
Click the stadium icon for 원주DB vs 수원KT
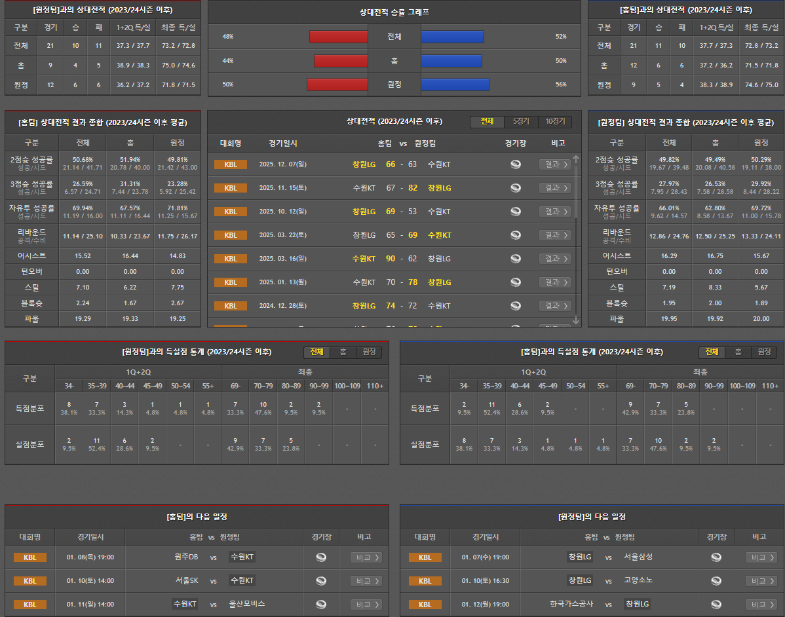pos(321,557)
